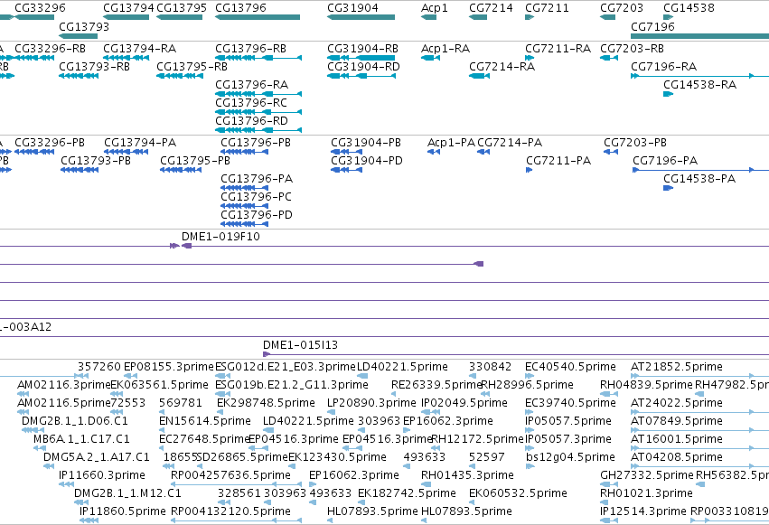Select the long CG7196 gene bar
The image size is (769, 525).
[x=699, y=36]
